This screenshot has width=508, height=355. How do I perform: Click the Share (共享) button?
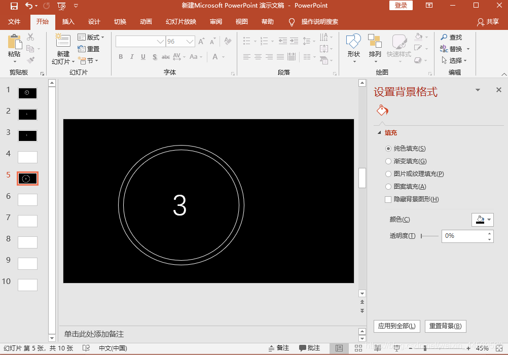tap(488, 22)
